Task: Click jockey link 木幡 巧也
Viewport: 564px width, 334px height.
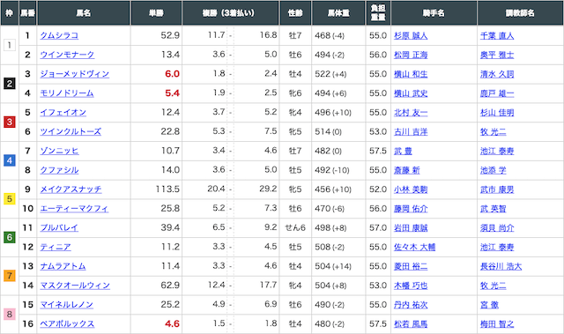Action: pyautogui.click(x=411, y=286)
